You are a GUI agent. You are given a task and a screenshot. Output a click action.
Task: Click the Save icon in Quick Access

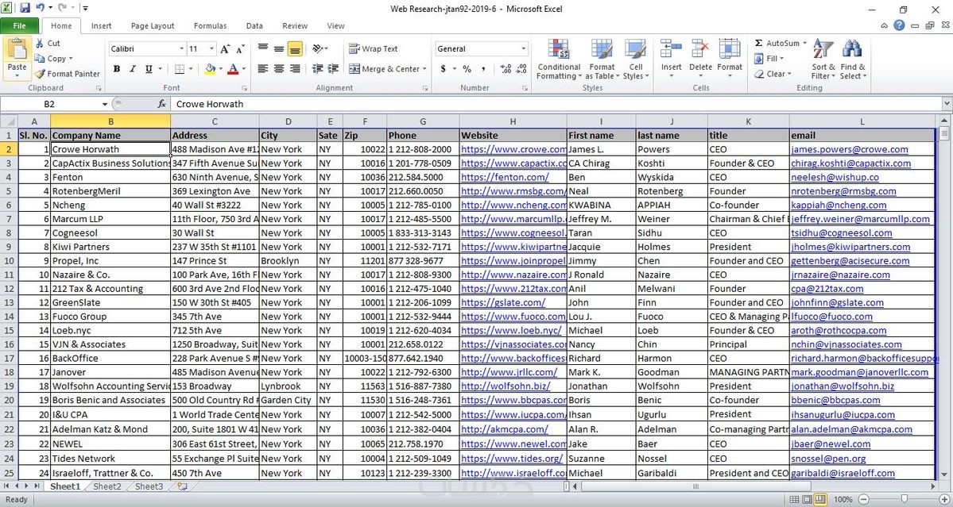[x=25, y=9]
